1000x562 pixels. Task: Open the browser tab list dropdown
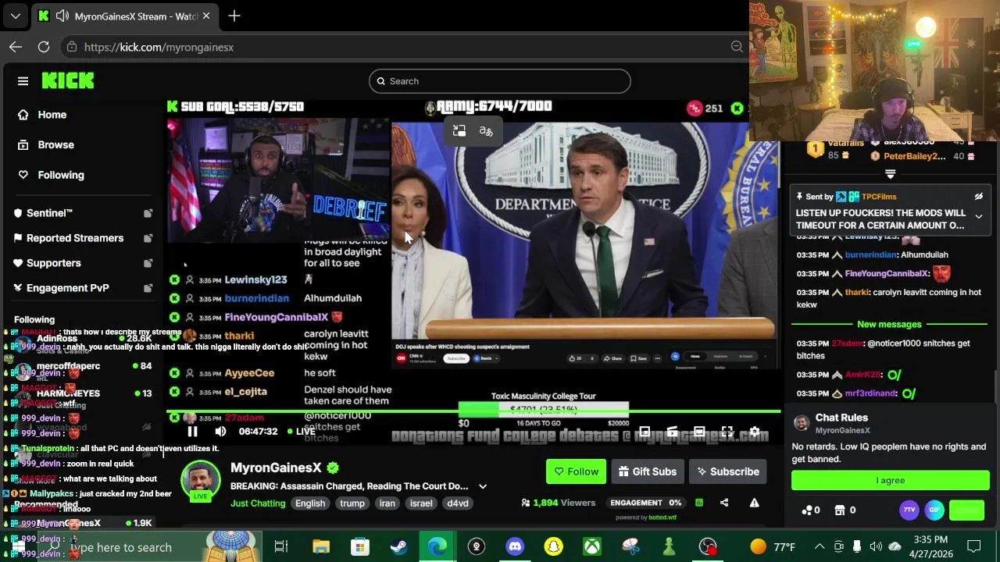pyautogui.click(x=16, y=16)
